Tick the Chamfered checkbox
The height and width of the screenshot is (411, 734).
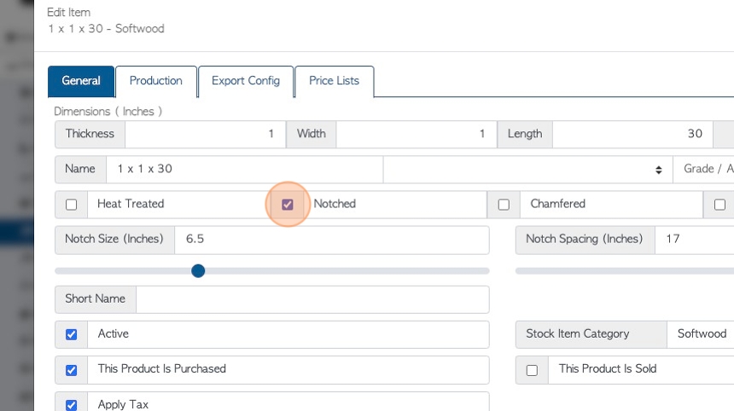tap(504, 205)
